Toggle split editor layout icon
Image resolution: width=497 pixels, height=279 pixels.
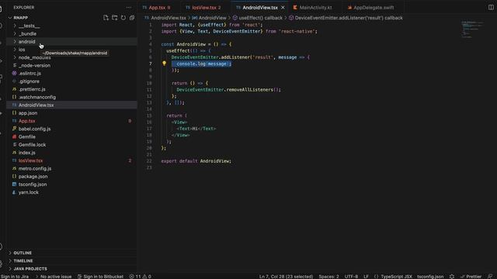[x=491, y=7]
